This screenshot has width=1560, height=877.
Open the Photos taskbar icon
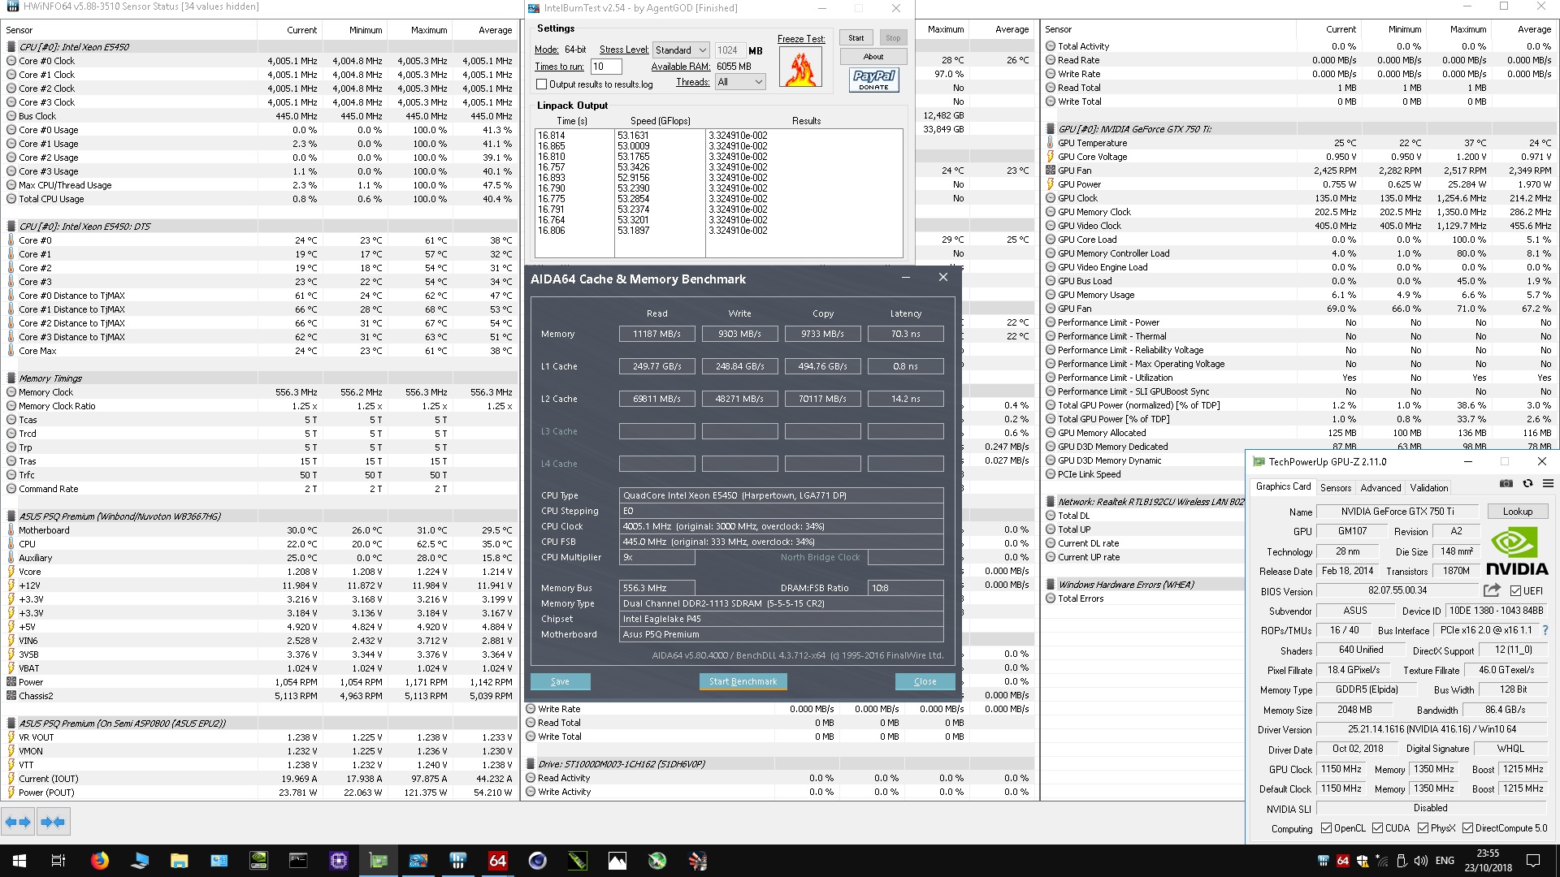click(617, 861)
